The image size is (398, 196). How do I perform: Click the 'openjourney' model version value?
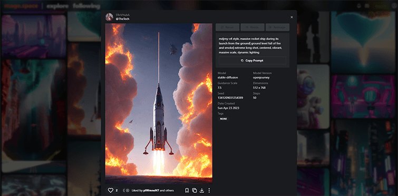click(261, 77)
